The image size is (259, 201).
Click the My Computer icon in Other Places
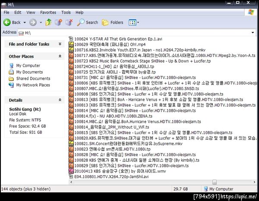11,66
